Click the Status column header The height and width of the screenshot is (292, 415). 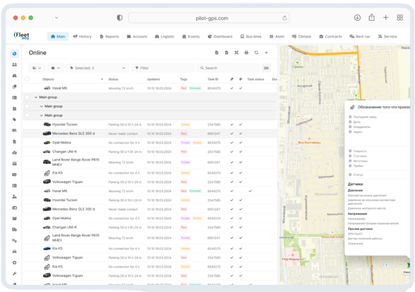point(113,79)
